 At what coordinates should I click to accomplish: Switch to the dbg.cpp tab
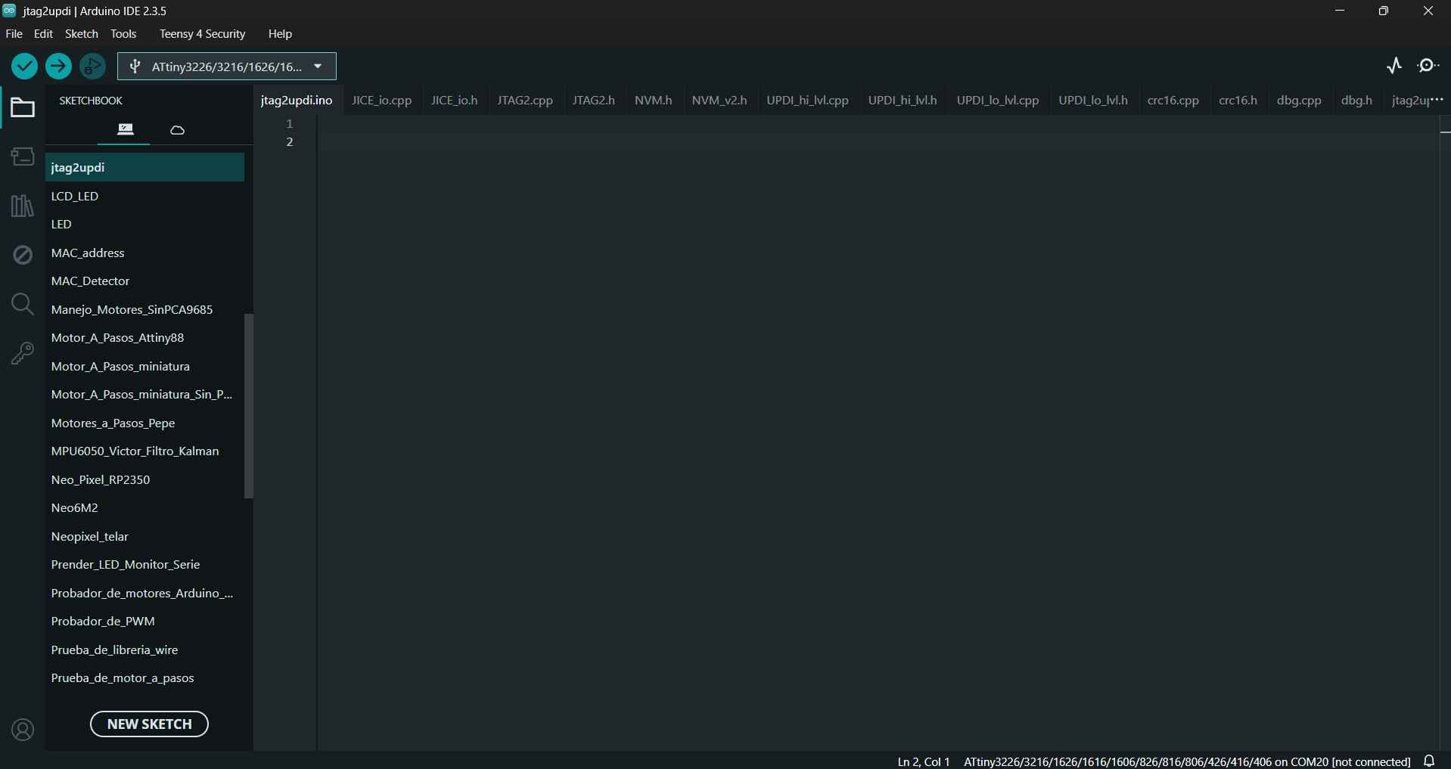click(x=1299, y=100)
